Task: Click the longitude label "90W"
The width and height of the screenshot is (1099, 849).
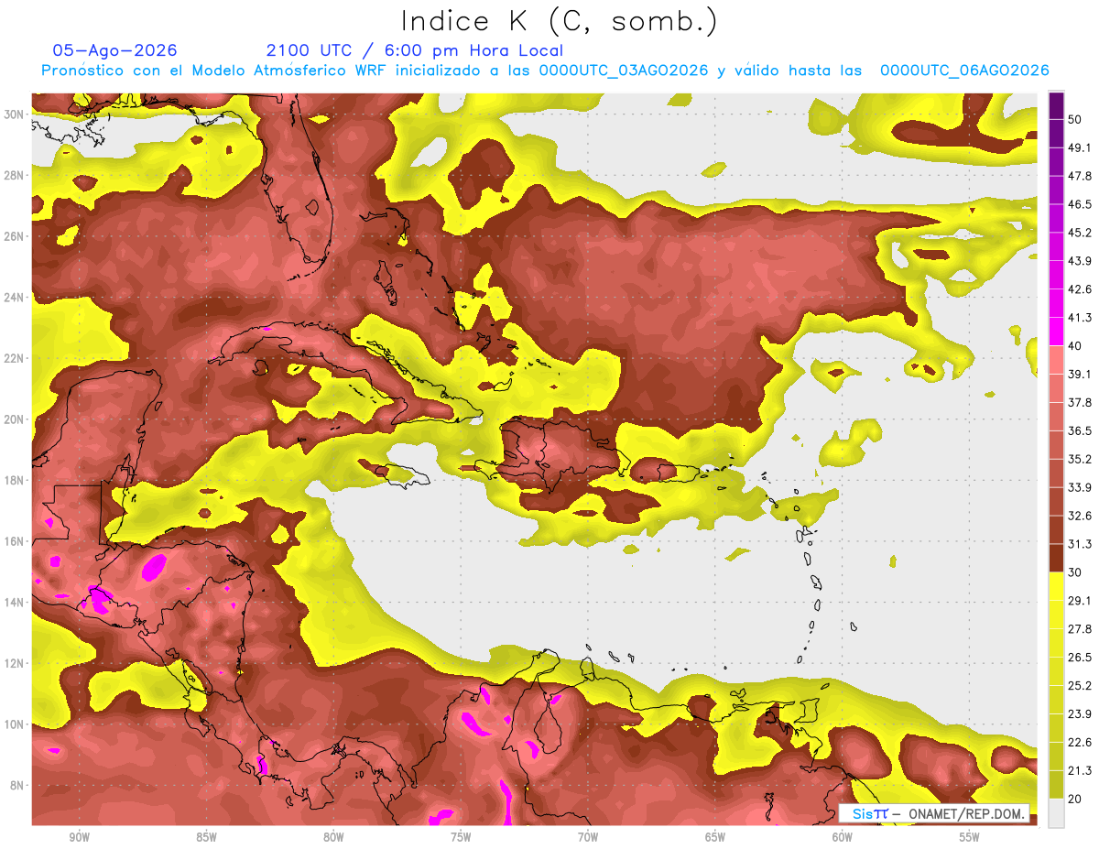Action: 79,837
